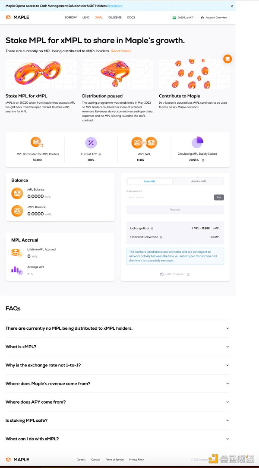Open the Circulating MPL Supply external link icon

[x=203, y=160]
